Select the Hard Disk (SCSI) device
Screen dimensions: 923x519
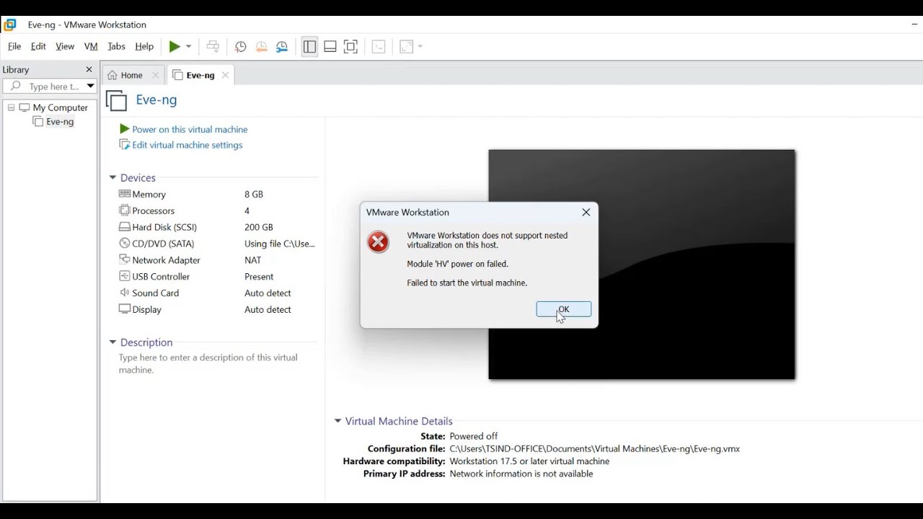coord(216,227)
